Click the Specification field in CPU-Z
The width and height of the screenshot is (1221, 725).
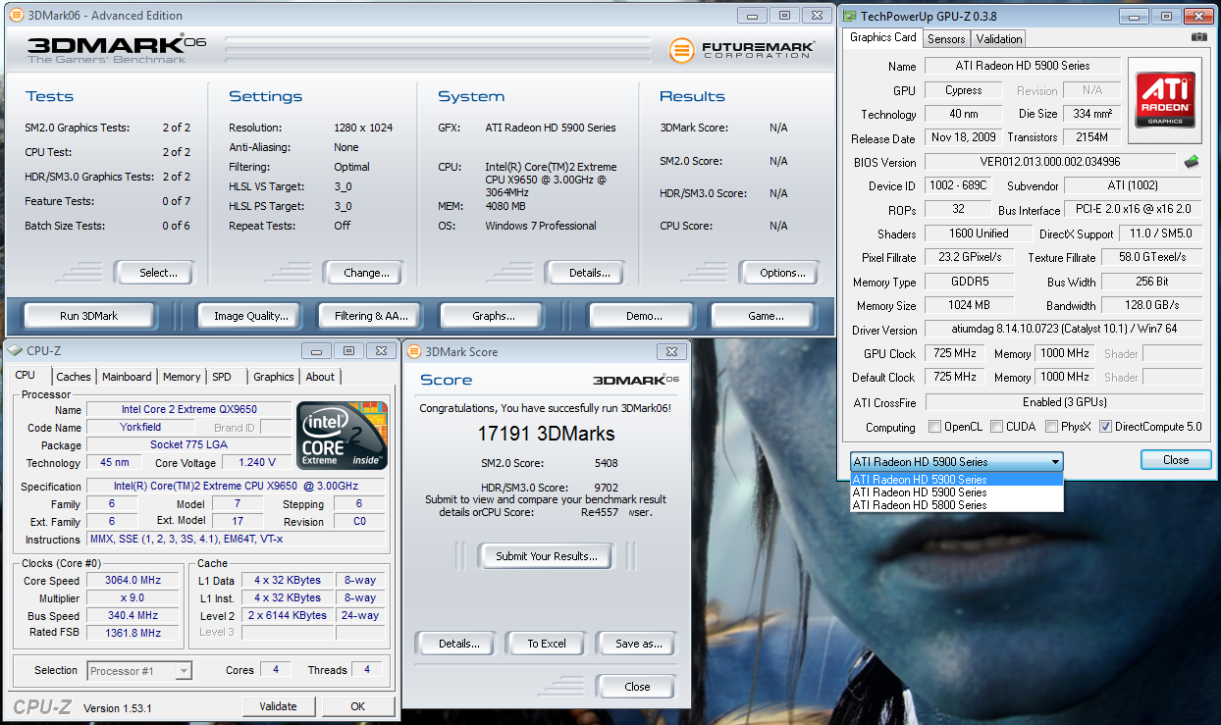[x=237, y=487]
